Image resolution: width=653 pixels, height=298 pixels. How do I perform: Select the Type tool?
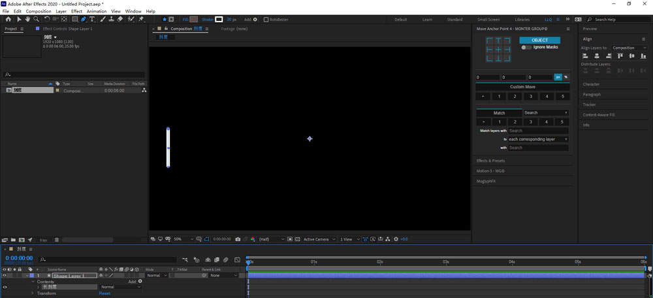92,20
